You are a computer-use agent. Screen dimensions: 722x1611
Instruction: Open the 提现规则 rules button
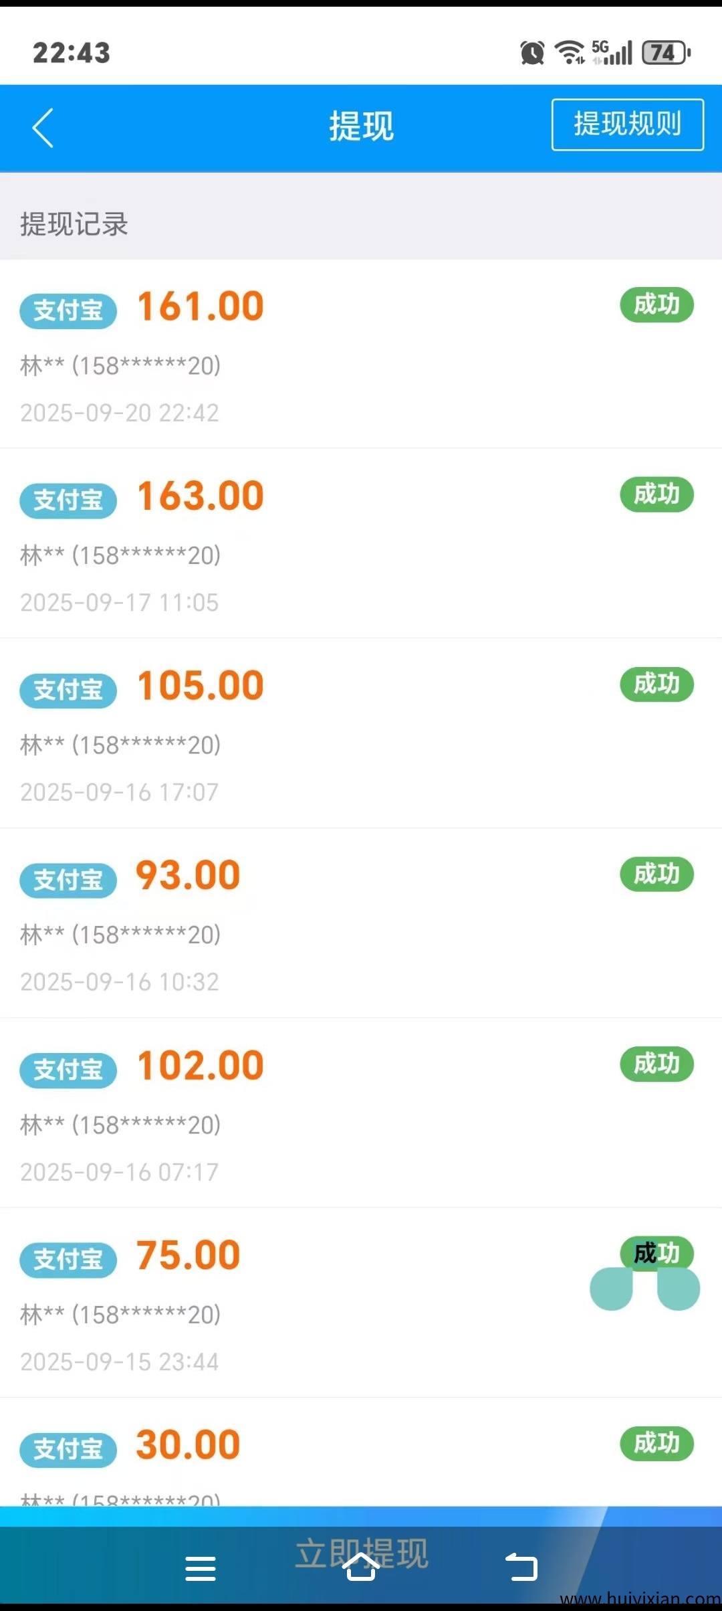coord(627,124)
